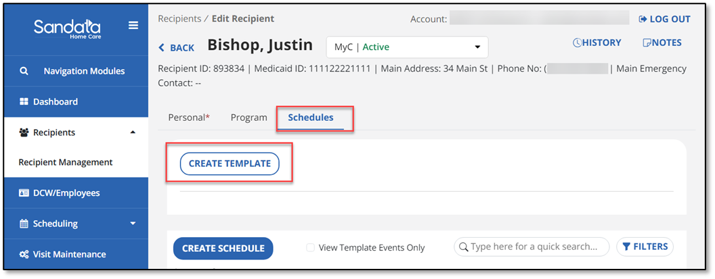Click the Navigation Modules search icon
The height and width of the screenshot is (279, 715).
pyautogui.click(x=24, y=71)
